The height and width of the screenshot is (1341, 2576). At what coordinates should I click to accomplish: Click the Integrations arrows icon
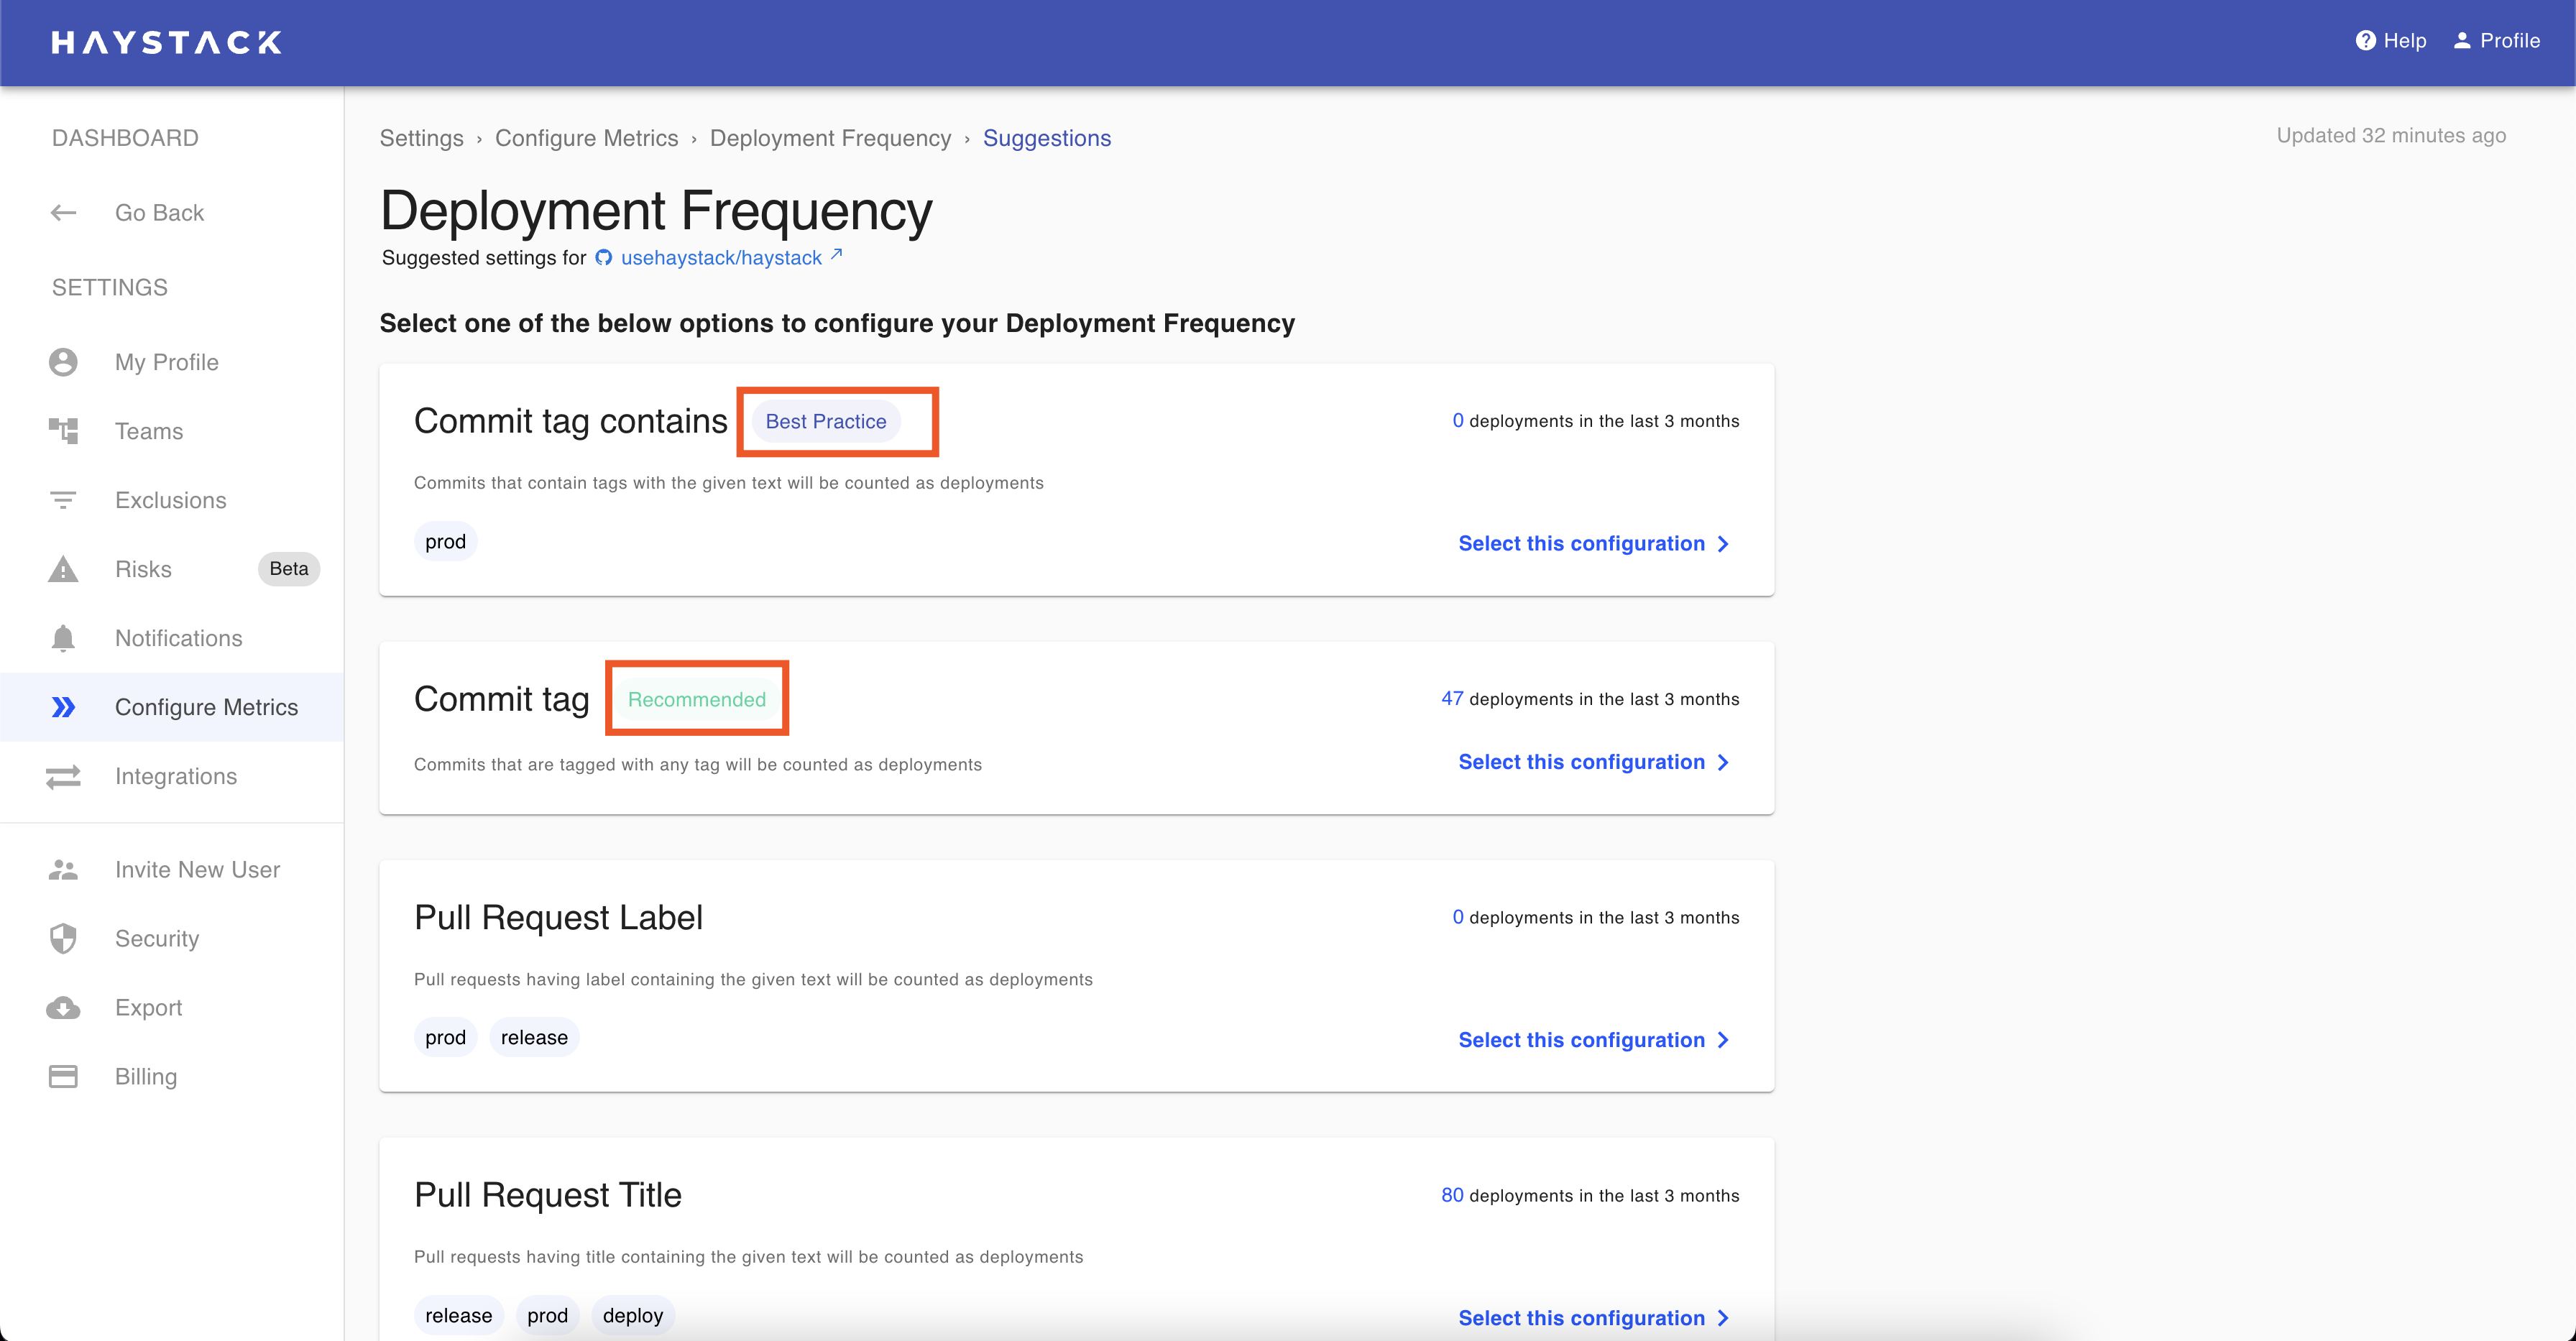tap(63, 776)
